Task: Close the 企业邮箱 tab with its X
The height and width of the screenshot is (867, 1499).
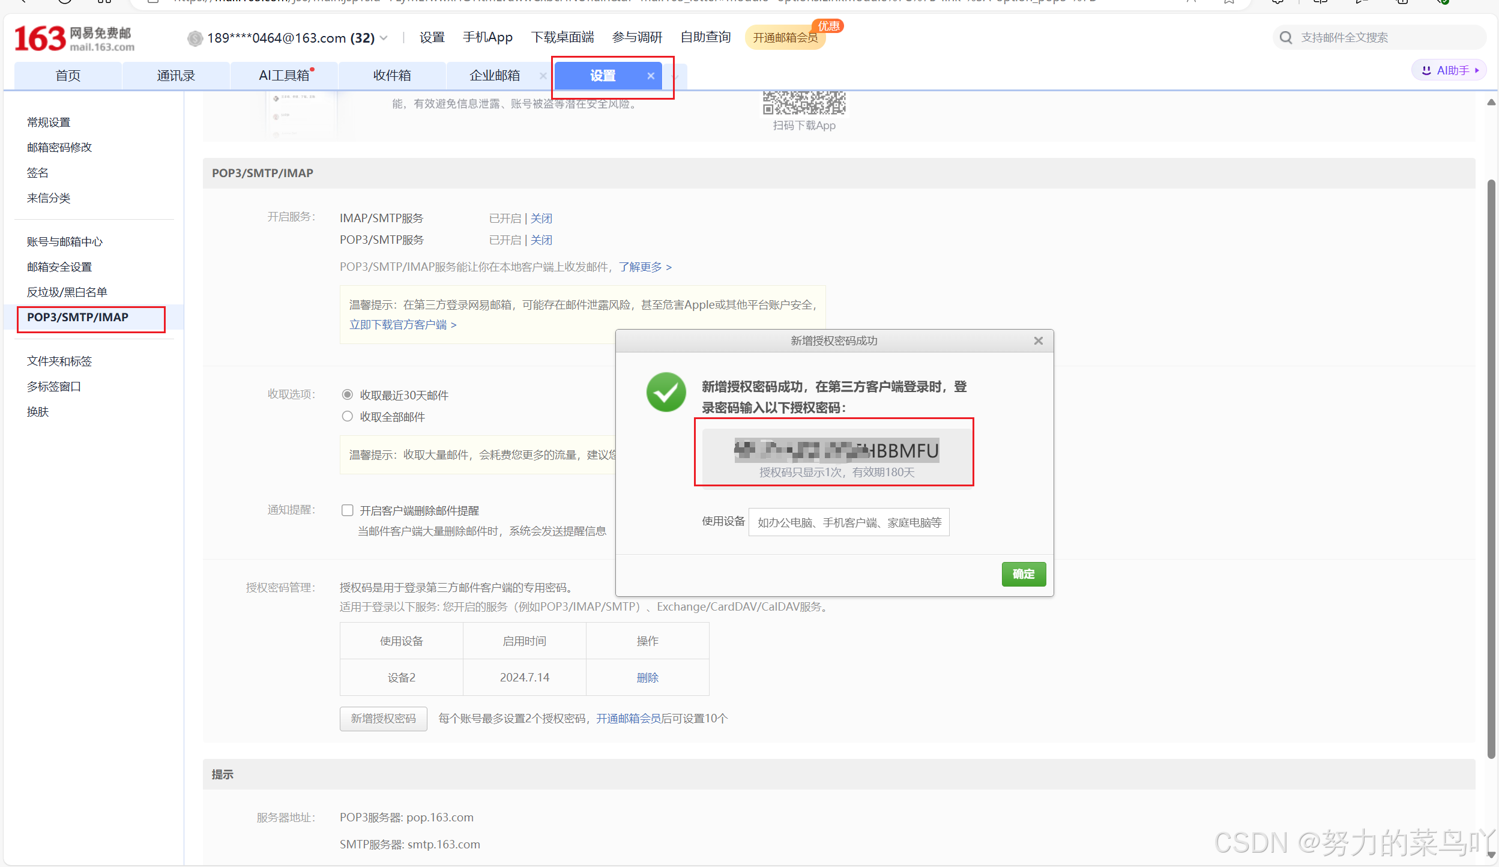Action: pyautogui.click(x=543, y=76)
